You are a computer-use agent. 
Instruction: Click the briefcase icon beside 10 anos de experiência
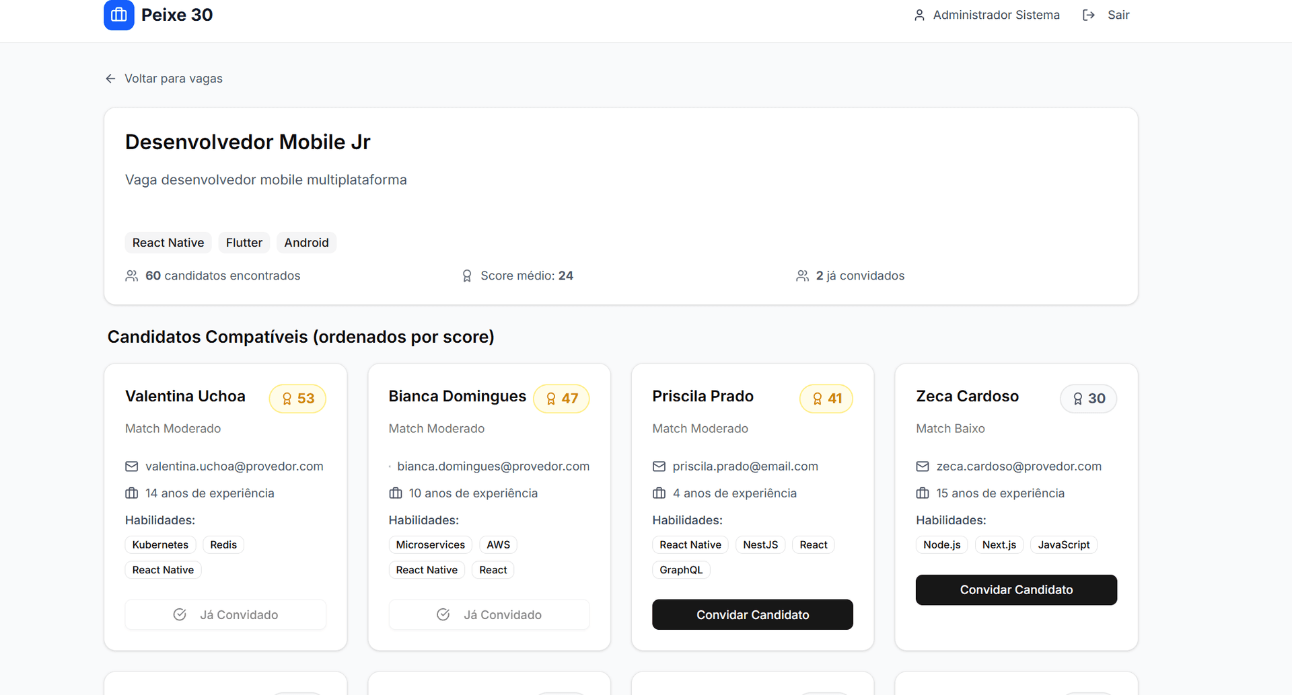(396, 493)
